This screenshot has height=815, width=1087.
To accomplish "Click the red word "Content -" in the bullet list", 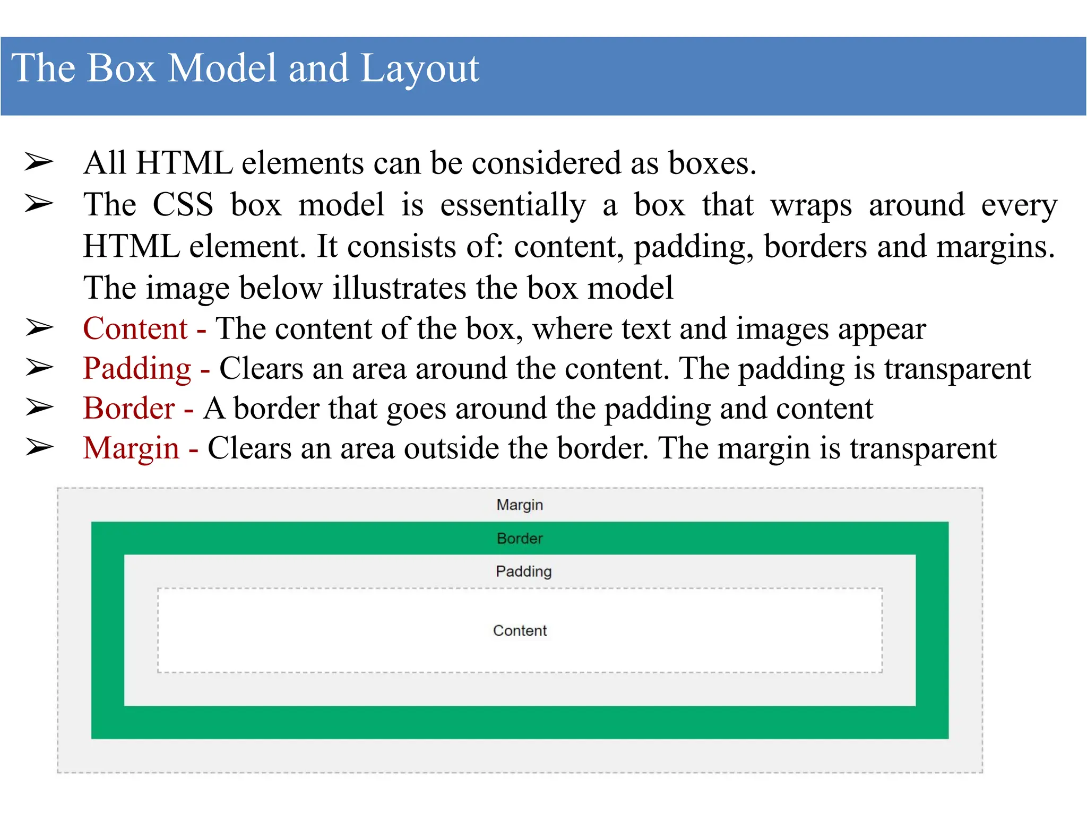I will [x=145, y=328].
